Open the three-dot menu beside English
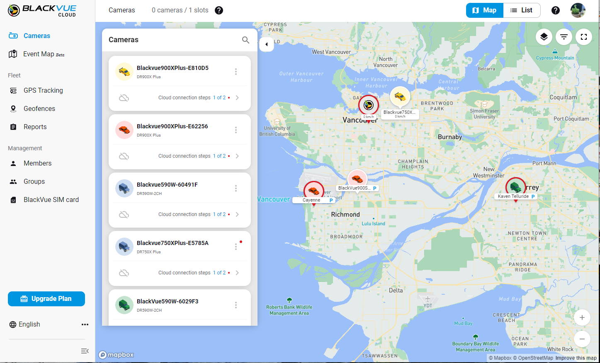 pyautogui.click(x=85, y=325)
